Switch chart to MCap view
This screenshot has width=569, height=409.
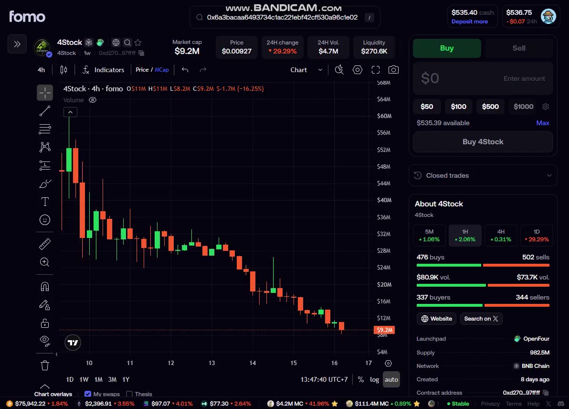tap(162, 70)
